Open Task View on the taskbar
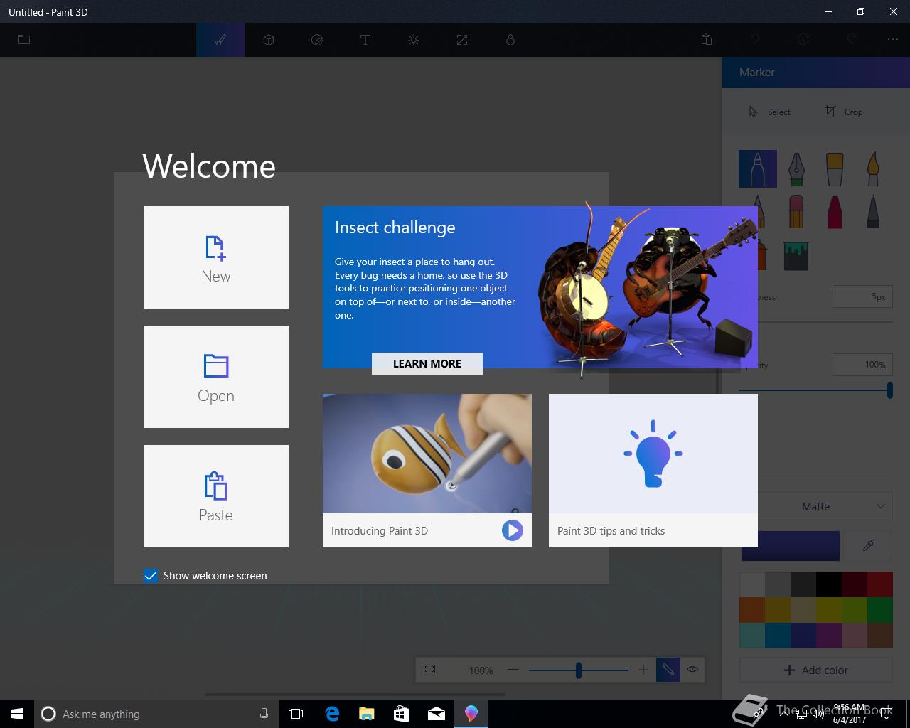This screenshot has width=910, height=728. pos(296,714)
